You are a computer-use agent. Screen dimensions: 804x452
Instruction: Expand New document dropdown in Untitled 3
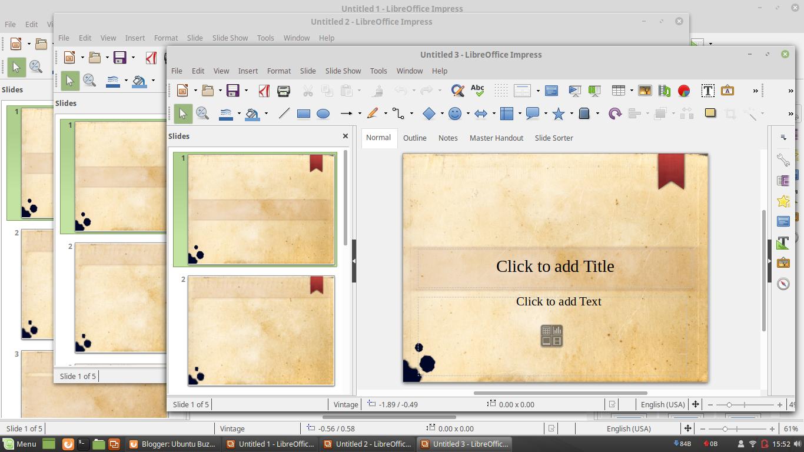click(196, 91)
